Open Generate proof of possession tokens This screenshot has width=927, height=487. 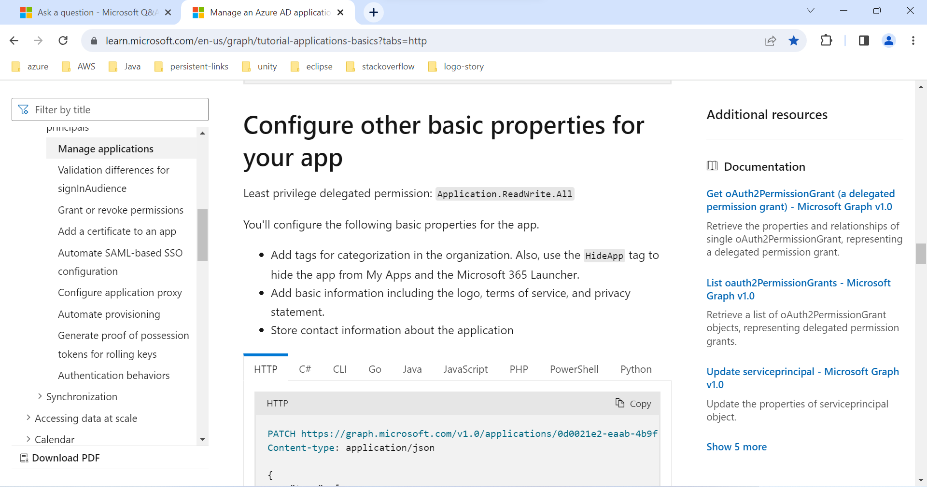click(123, 345)
